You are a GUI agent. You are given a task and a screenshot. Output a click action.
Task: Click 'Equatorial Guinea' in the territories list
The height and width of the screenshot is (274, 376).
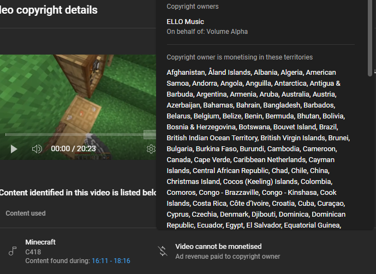312,225
